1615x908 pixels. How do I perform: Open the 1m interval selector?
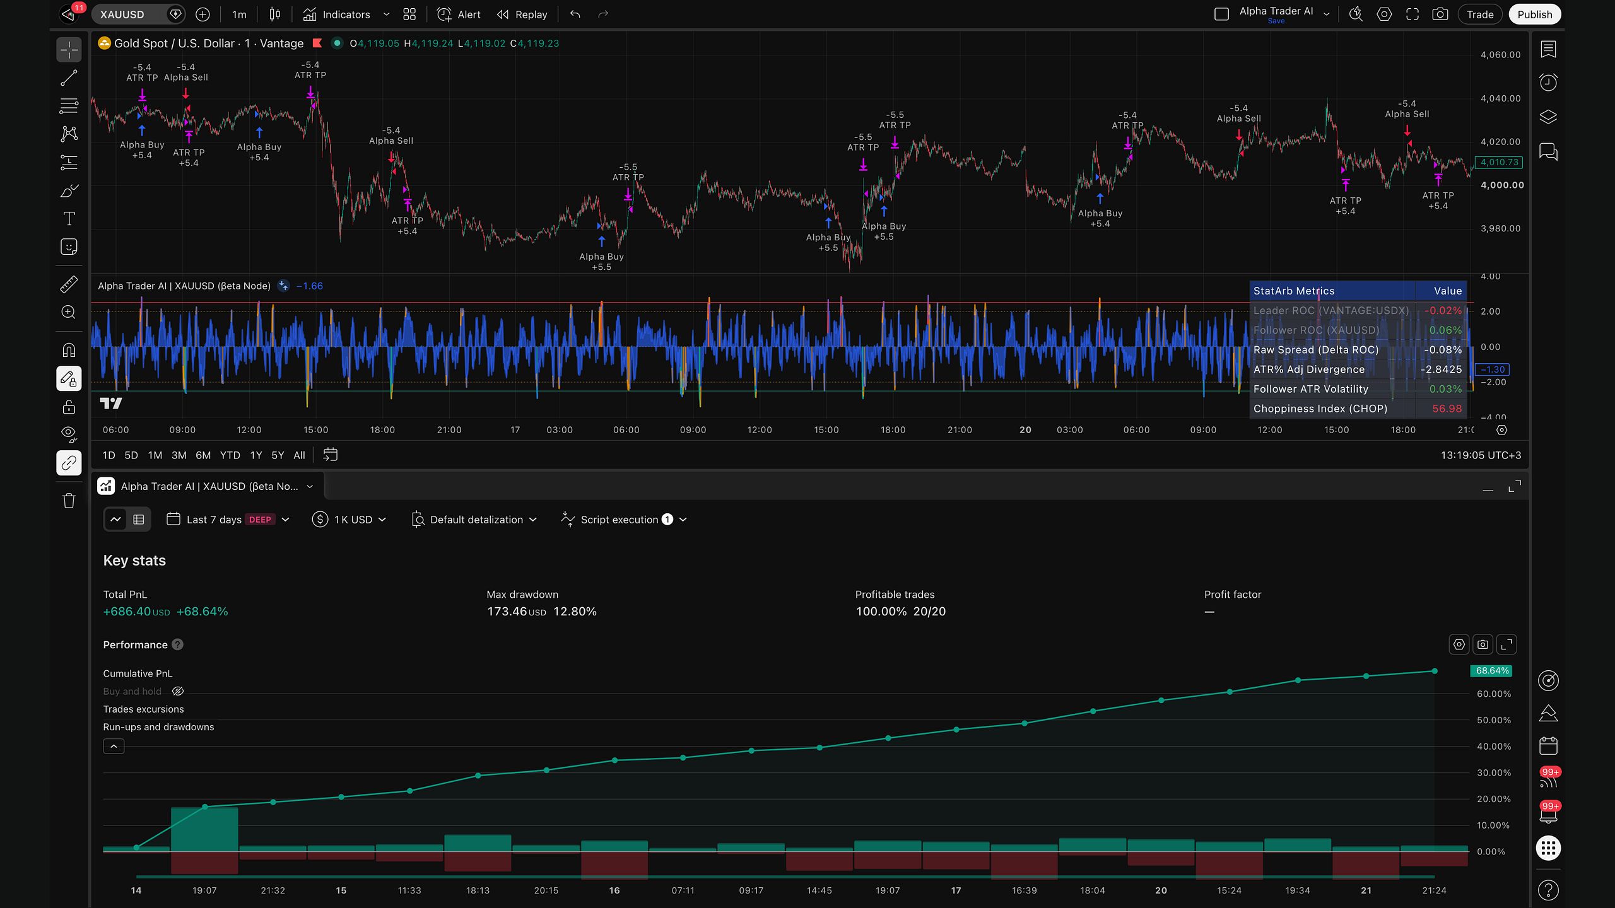pyautogui.click(x=239, y=15)
